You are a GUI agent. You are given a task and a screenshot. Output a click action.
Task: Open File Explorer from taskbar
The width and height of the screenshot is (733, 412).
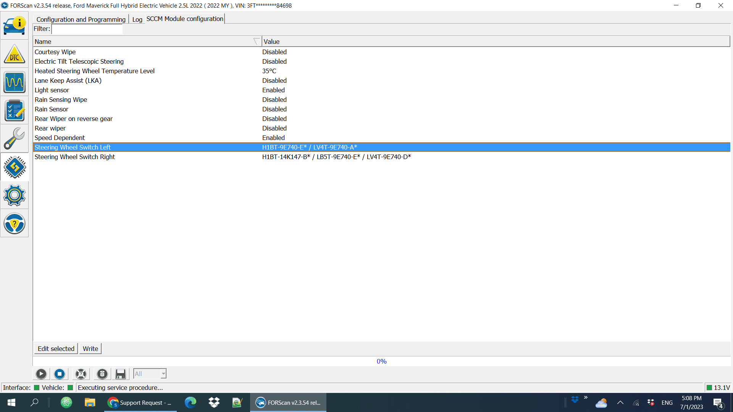(x=90, y=402)
